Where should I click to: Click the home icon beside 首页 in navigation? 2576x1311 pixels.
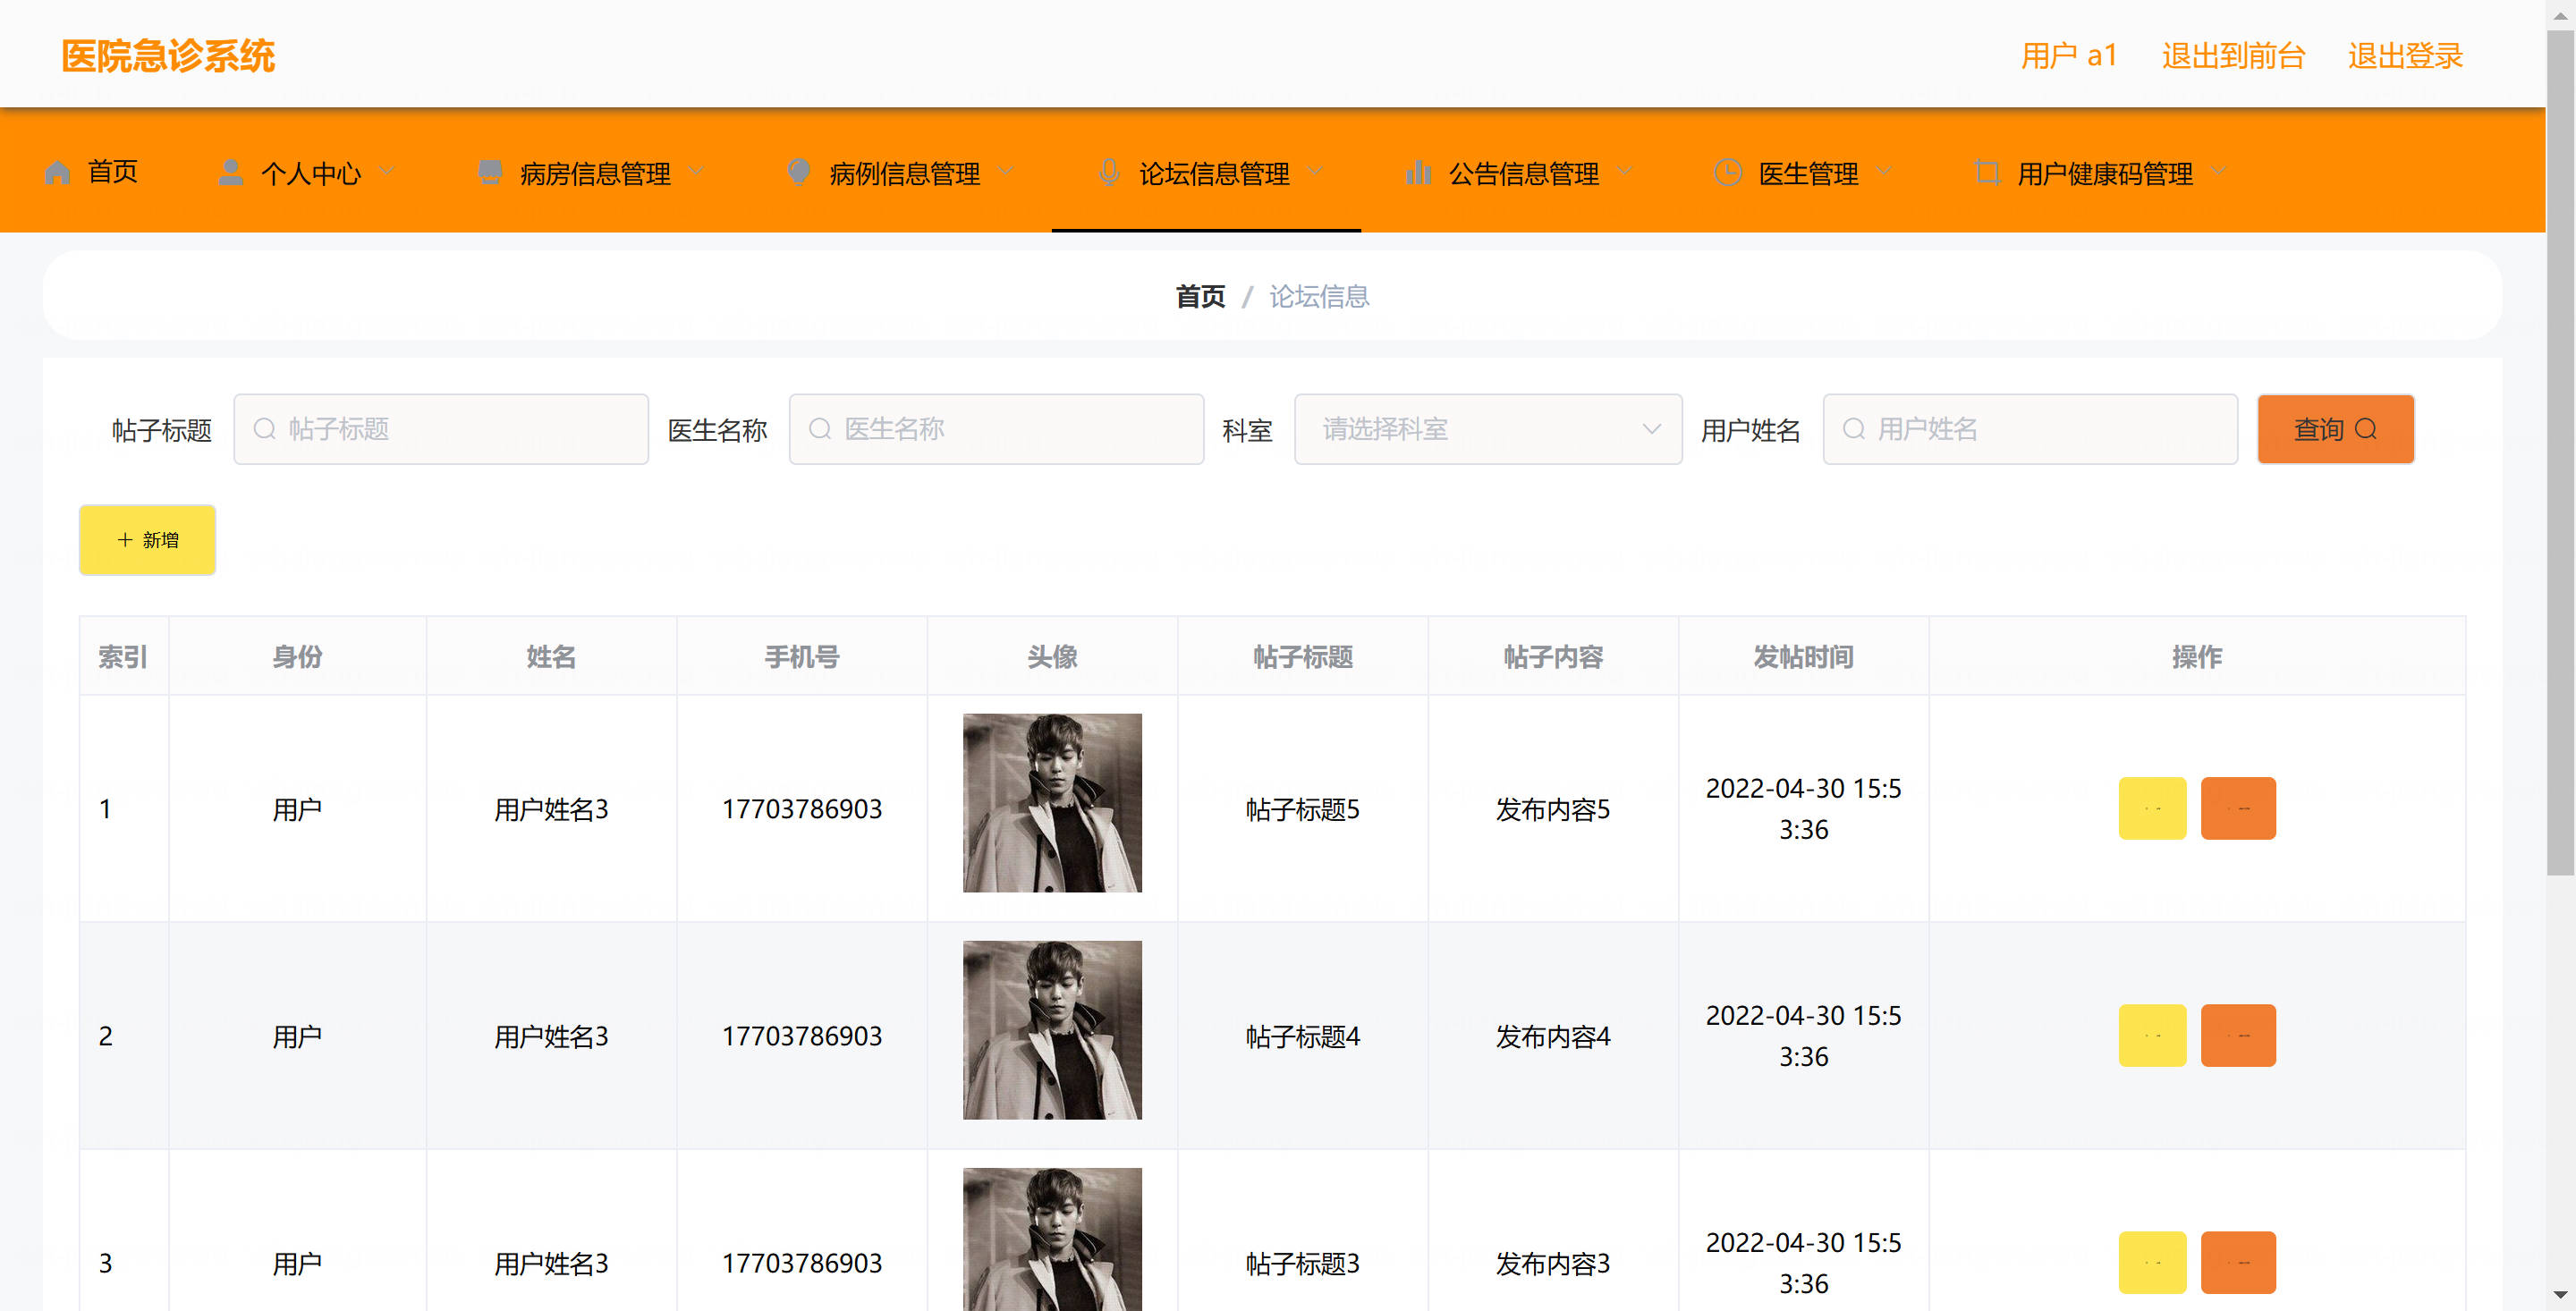coord(58,172)
